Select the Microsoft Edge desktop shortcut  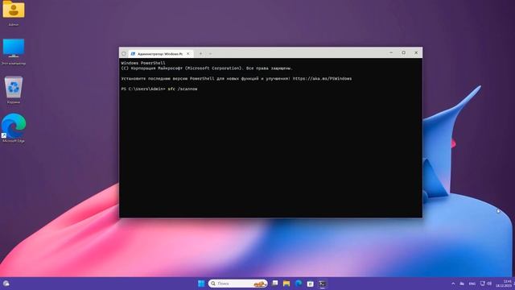click(14, 128)
